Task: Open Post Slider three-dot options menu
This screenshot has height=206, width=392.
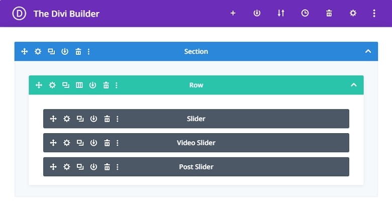Action: [118, 167]
